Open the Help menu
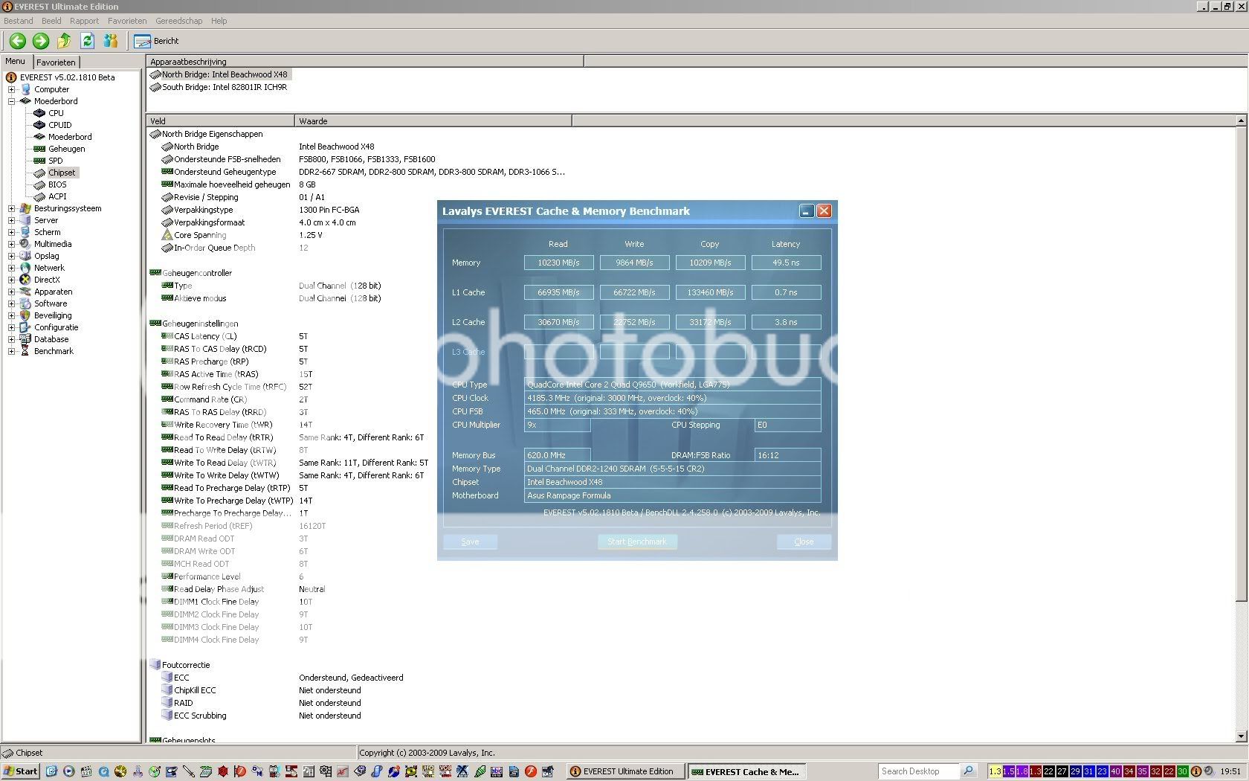This screenshot has width=1249, height=781. point(219,21)
